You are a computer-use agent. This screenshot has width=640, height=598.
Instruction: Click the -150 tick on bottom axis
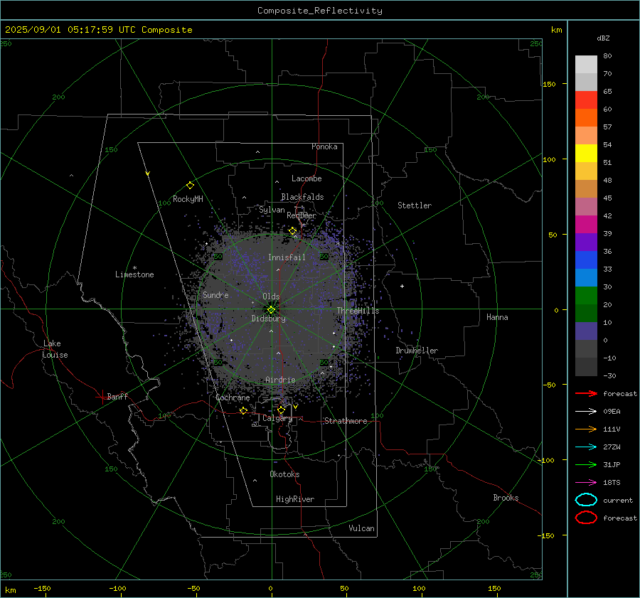click(x=42, y=588)
